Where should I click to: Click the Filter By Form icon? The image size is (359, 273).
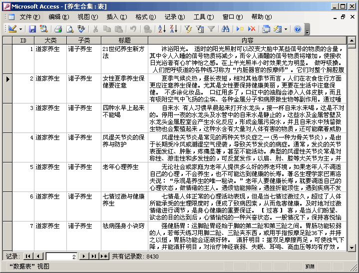click(200, 29)
